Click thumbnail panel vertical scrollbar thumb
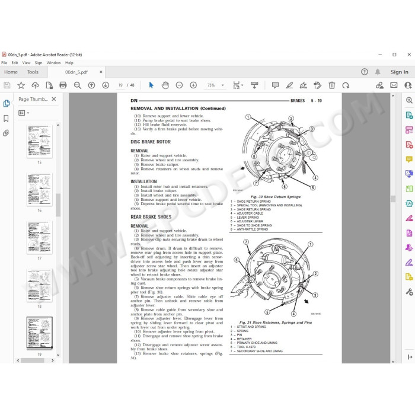Image resolution: width=415 pixels, height=415 pixels. (58, 205)
